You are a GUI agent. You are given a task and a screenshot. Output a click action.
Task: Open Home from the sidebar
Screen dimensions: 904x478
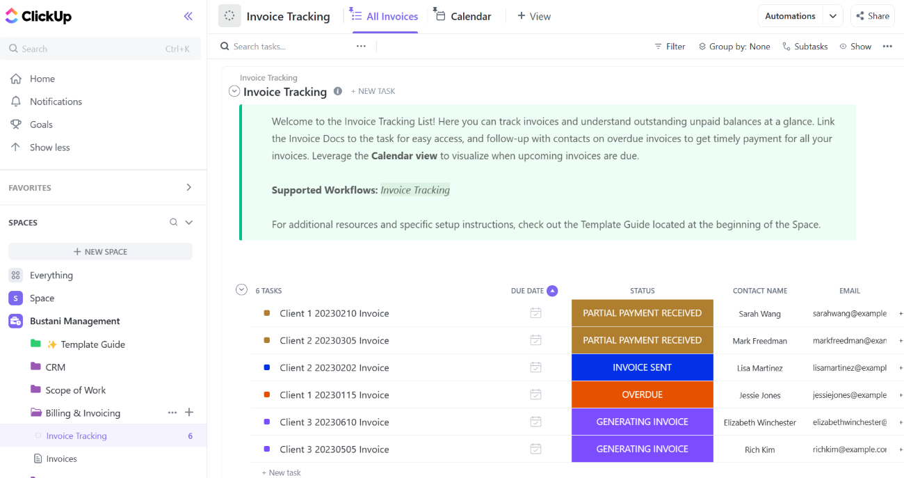[x=43, y=79]
